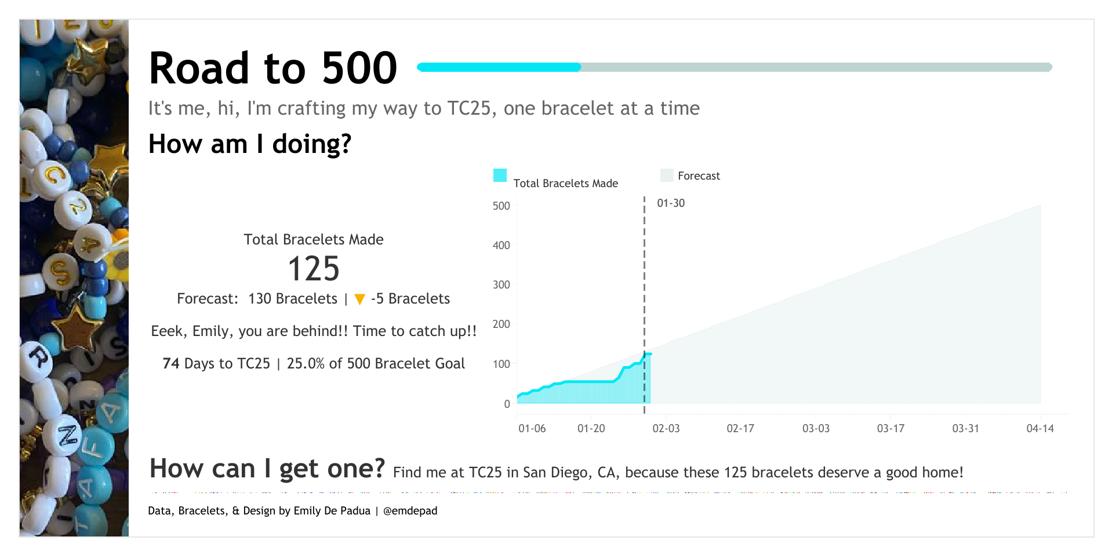Click the orange down-triangle indicator icon
1112x555 pixels.
[359, 299]
